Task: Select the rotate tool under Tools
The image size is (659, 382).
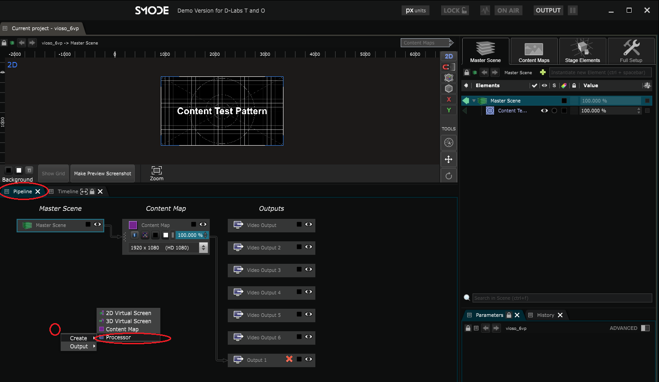Action: pos(449,176)
